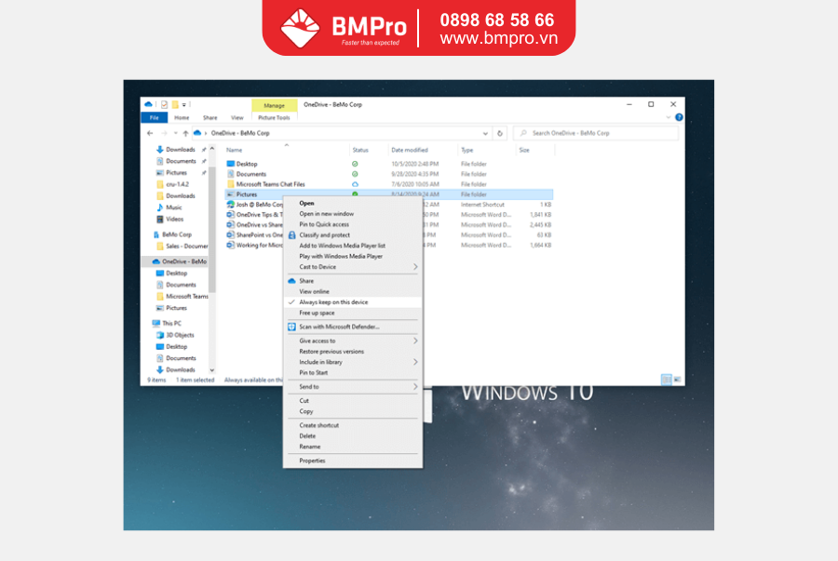
Task: Click the Search OneDrive - BeMo Corp field
Action: [x=595, y=133]
